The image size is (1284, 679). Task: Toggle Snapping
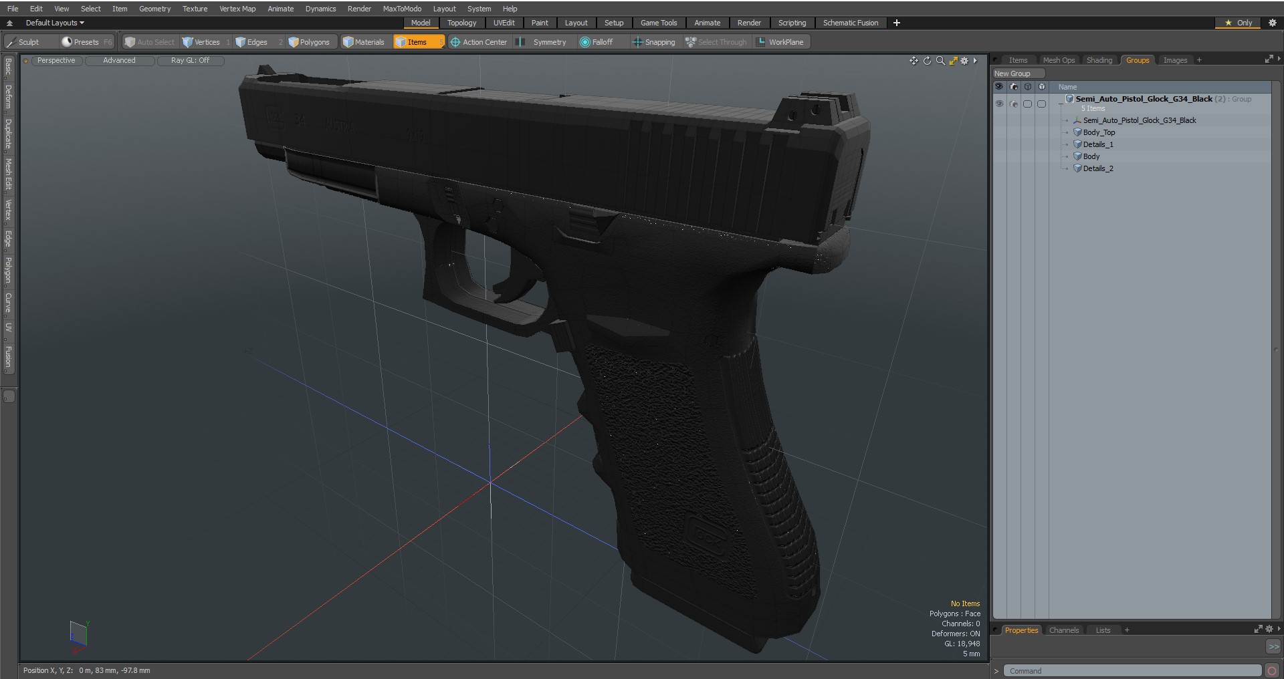pos(654,42)
